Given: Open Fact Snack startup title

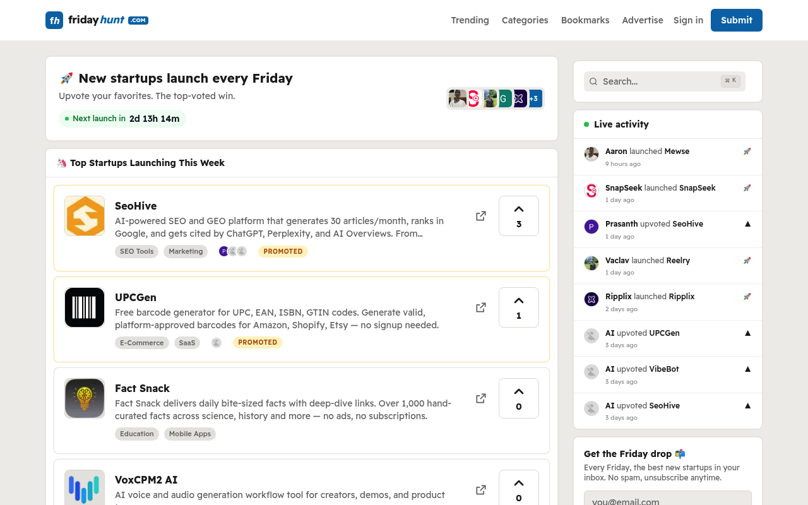Looking at the screenshot, I should click(x=142, y=388).
